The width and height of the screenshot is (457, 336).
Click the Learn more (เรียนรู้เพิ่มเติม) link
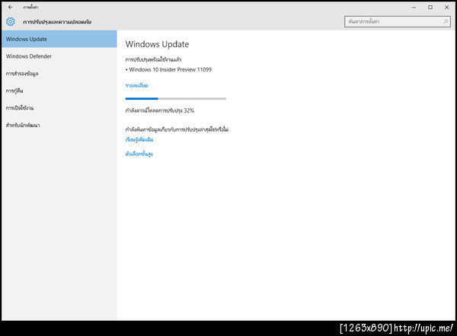coord(139,139)
